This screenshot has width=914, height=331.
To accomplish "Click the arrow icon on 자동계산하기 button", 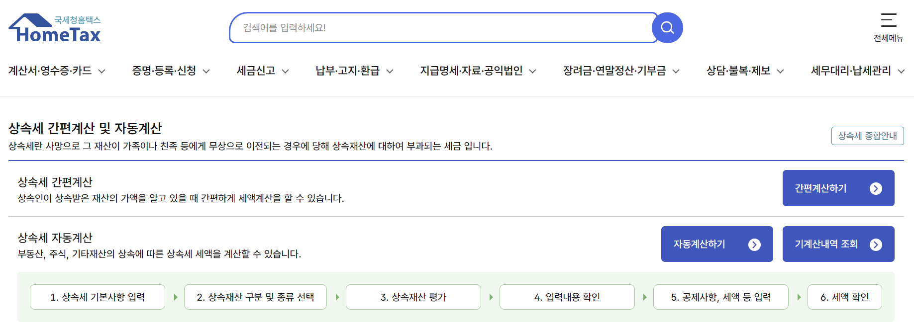I will (755, 244).
